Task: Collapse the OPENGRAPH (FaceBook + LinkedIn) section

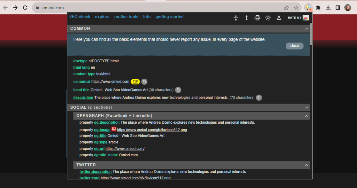Action: click(x=306, y=116)
